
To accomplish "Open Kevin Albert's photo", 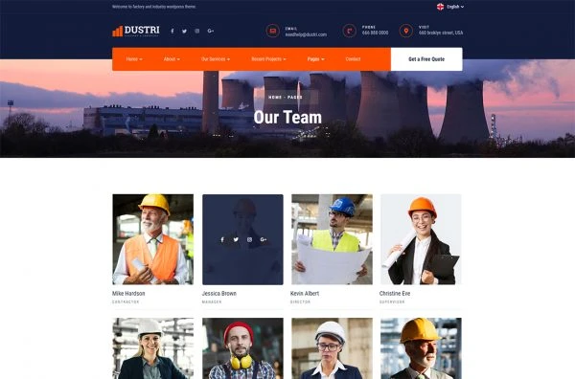I will click(x=332, y=239).
